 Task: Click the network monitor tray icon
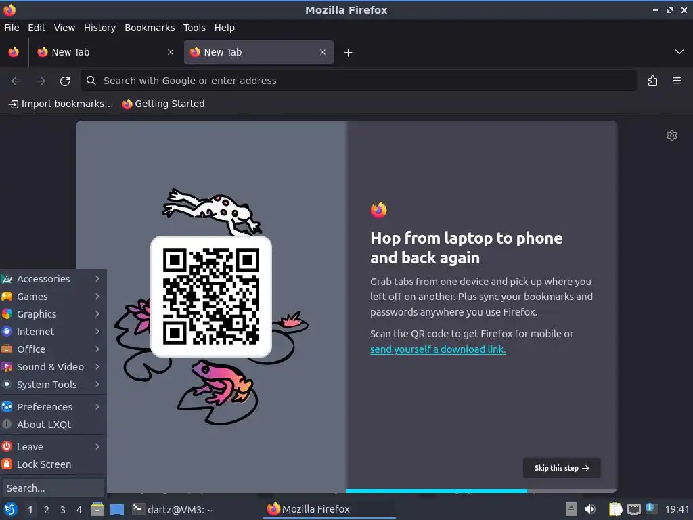[x=633, y=509]
